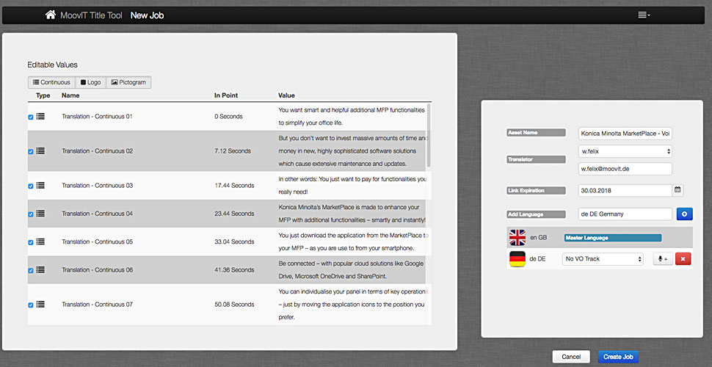Click list type icon of Continuous 02 row
712x367 pixels.
click(x=40, y=150)
